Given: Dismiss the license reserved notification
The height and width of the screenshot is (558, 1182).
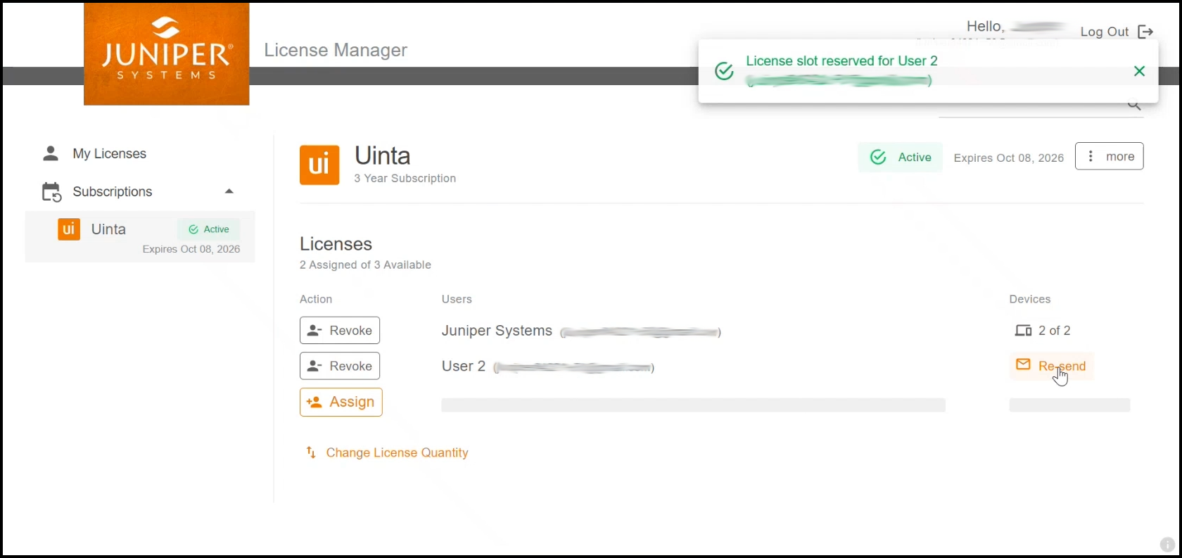Looking at the screenshot, I should coord(1139,71).
